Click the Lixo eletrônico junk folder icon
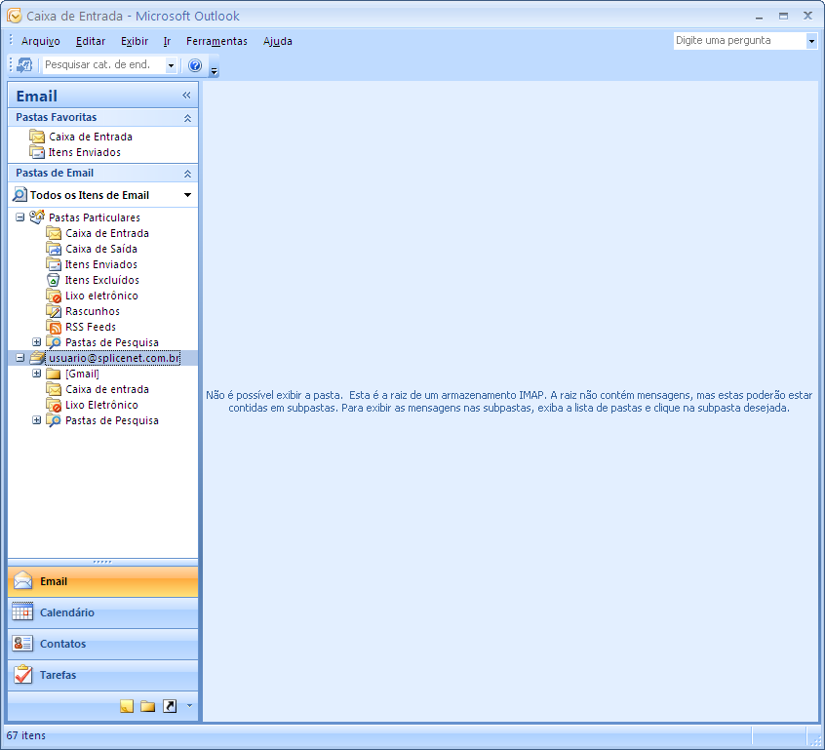Screen dimensions: 825x750 coord(54,296)
